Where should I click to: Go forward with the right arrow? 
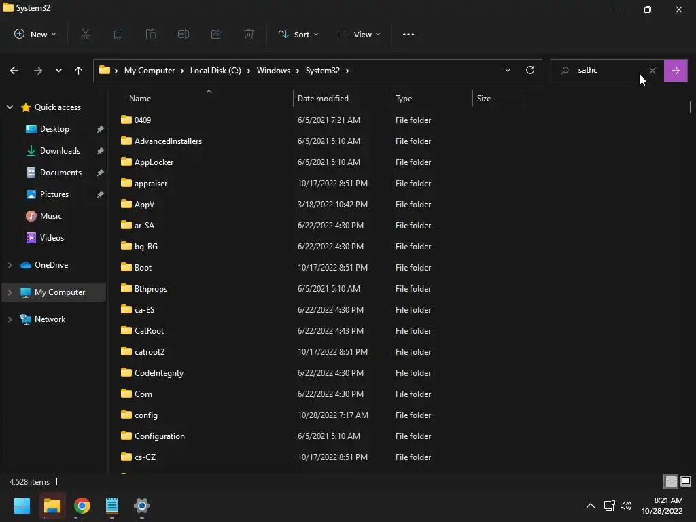[x=38, y=71]
